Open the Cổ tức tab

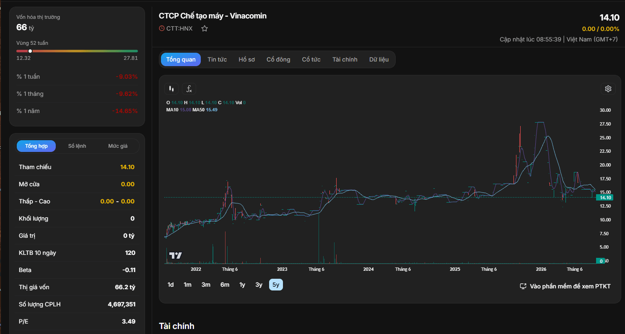(311, 59)
